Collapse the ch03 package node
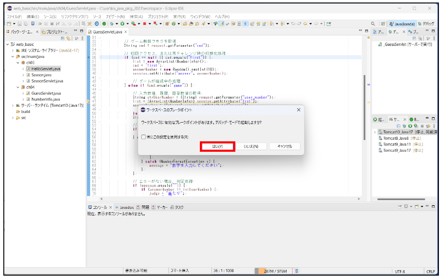 click(17, 63)
